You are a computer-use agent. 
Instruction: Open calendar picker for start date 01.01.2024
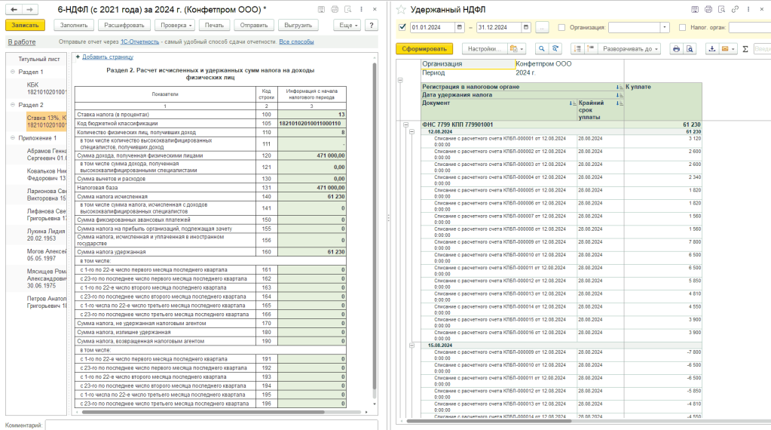pyautogui.click(x=459, y=27)
